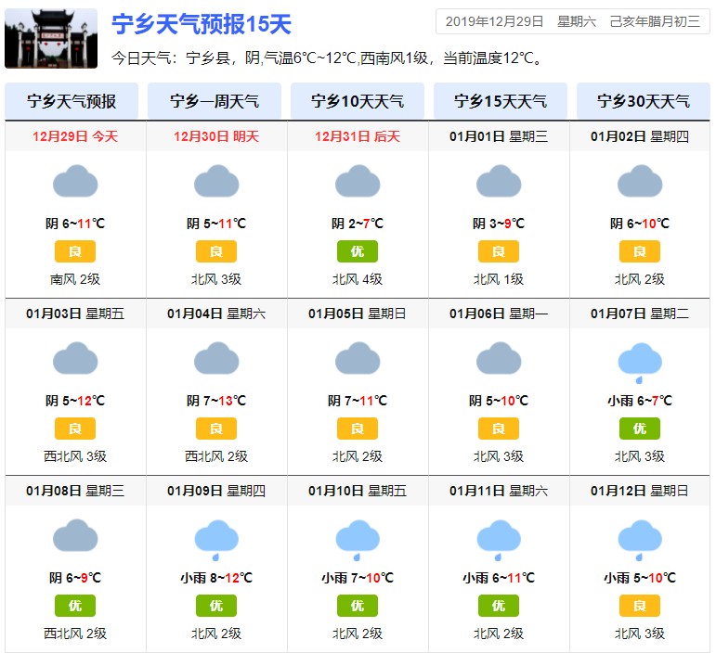This screenshot has height=653, width=716.
Task: Click the 01月12日 星期日 date header
Action: click(x=640, y=491)
